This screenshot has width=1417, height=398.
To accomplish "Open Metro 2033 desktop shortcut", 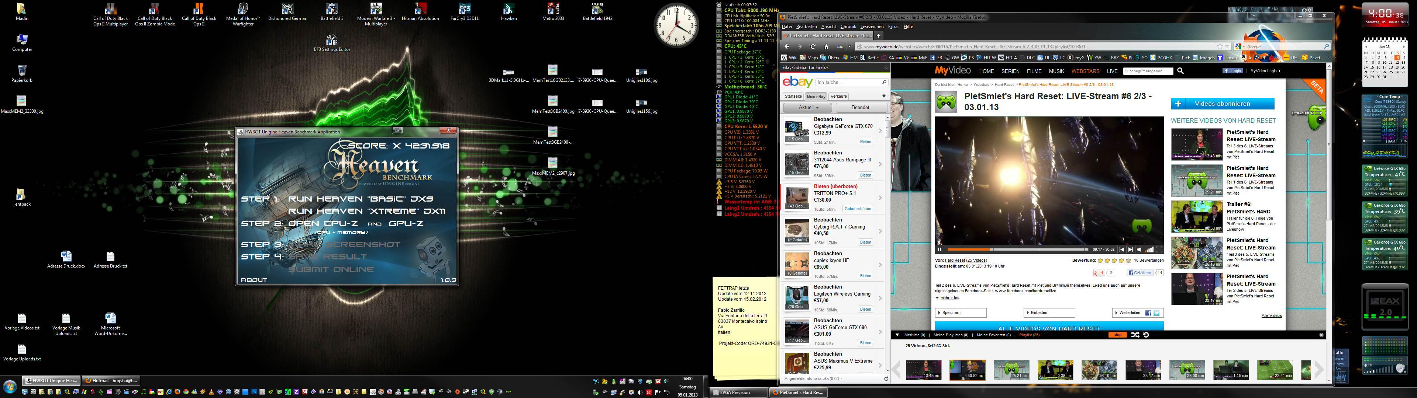I will (x=553, y=12).
